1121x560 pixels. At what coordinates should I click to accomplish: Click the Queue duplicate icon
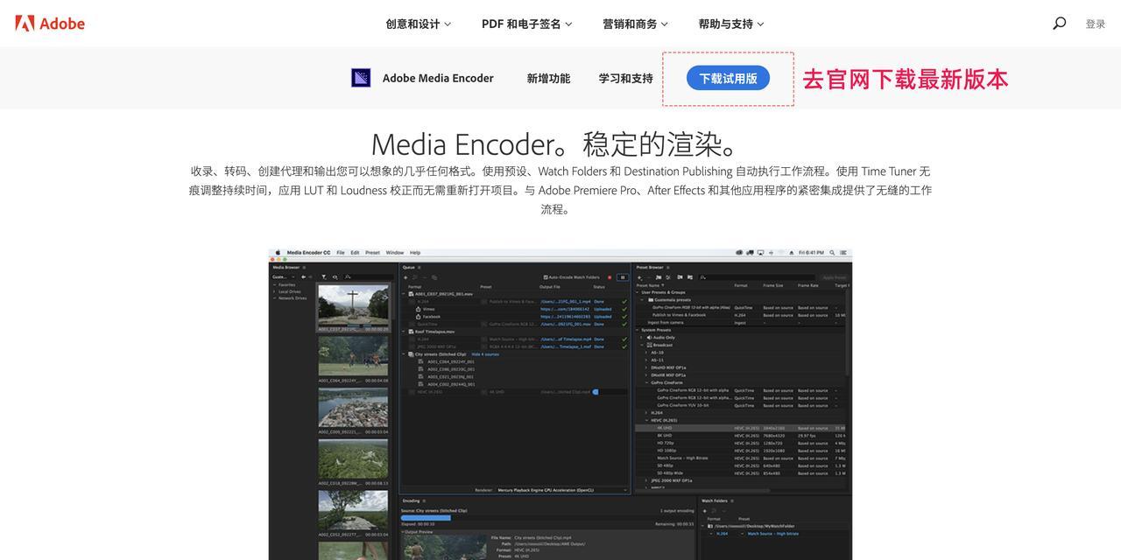point(434,277)
